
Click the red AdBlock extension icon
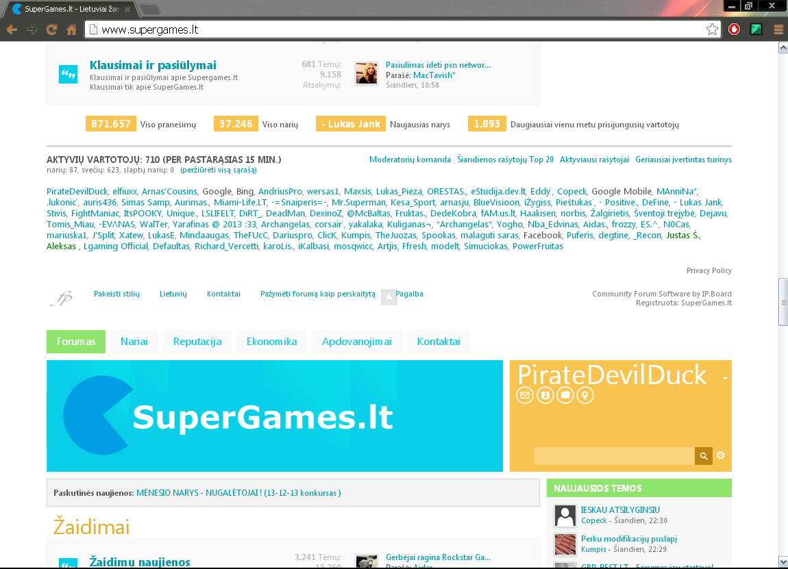tap(735, 29)
